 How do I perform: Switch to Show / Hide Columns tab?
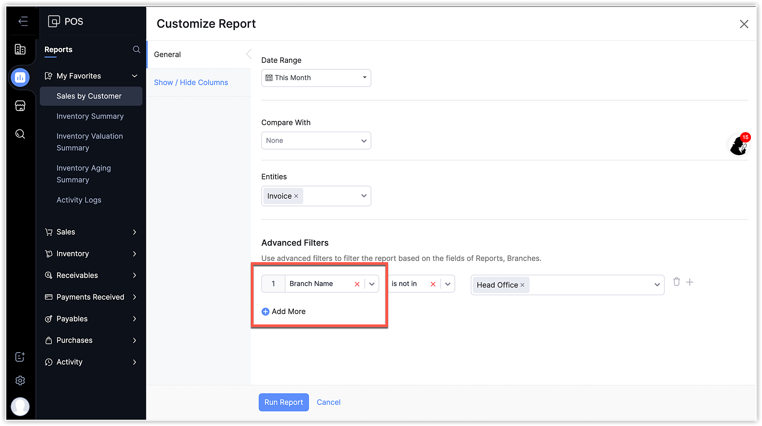[x=191, y=83]
